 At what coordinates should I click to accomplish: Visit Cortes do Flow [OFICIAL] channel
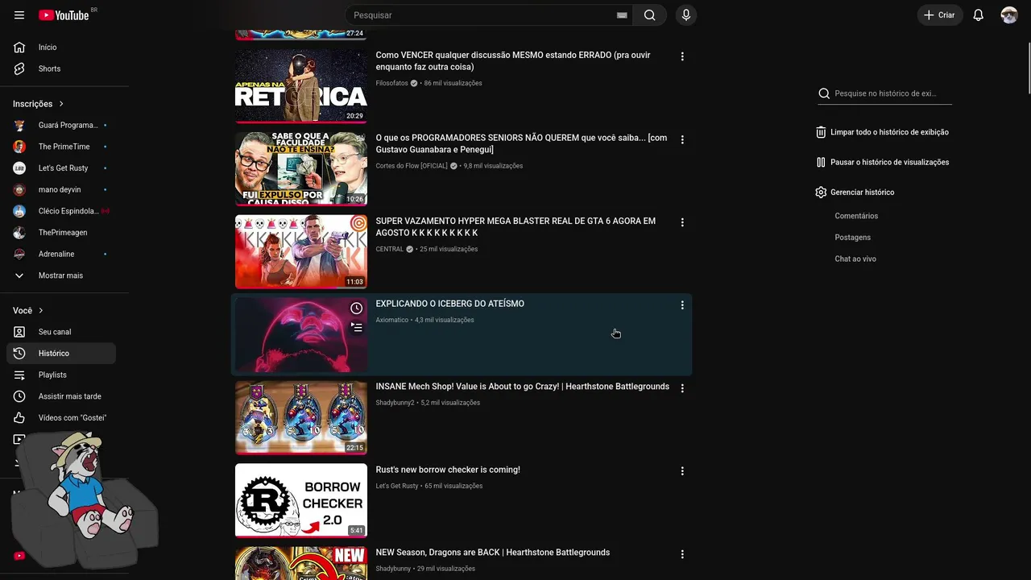click(411, 166)
